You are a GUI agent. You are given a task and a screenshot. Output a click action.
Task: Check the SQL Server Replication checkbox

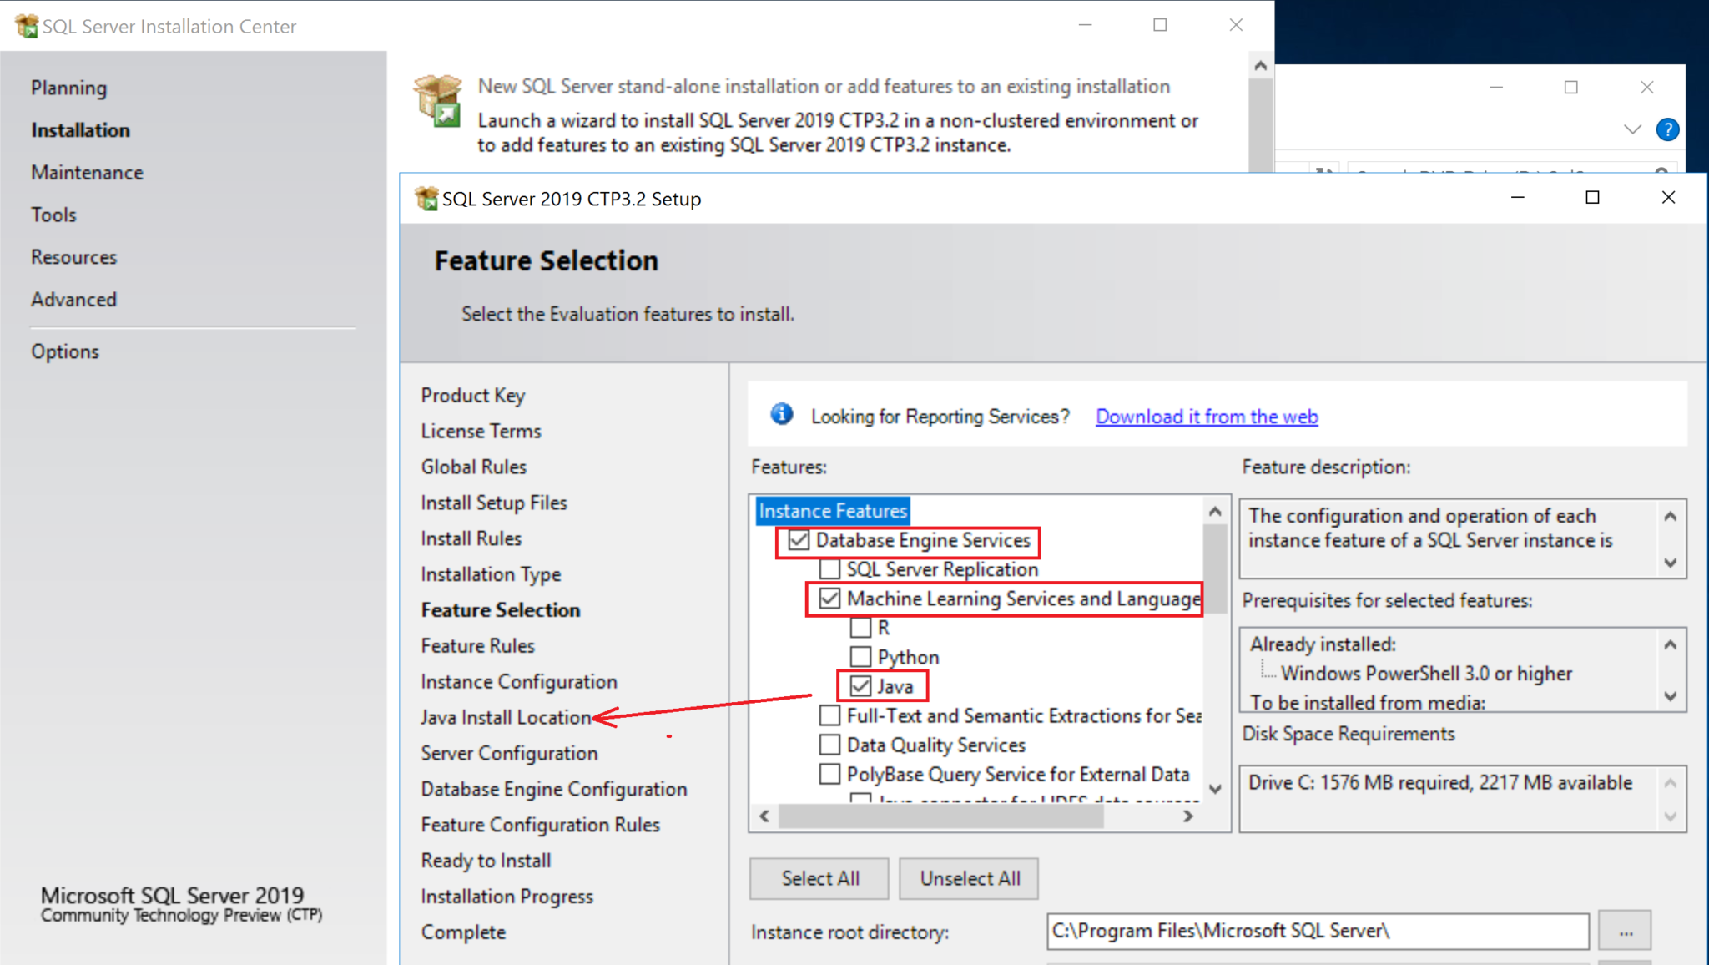click(x=829, y=569)
